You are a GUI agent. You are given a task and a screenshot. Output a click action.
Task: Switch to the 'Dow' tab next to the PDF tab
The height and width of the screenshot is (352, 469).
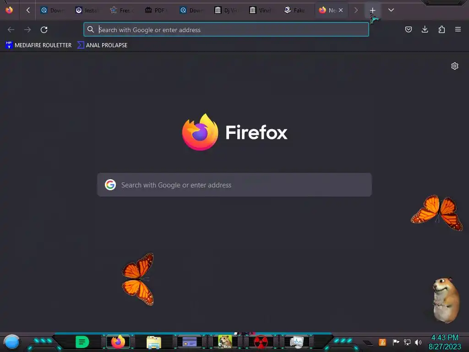click(191, 10)
